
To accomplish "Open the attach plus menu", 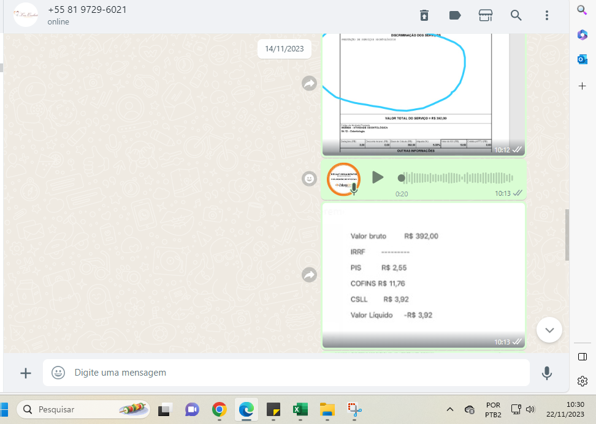I will (x=26, y=373).
